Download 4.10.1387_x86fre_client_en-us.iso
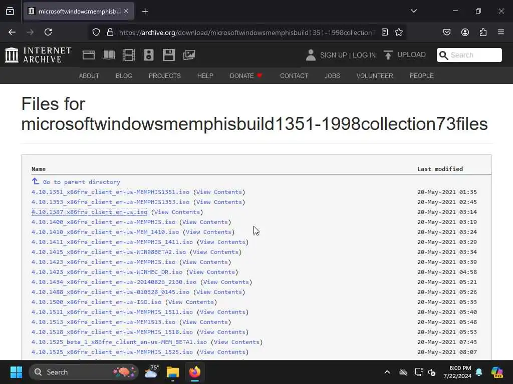 click(89, 212)
